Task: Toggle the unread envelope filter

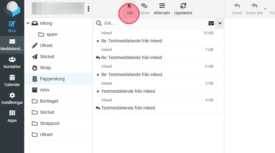Action: [x=211, y=23]
